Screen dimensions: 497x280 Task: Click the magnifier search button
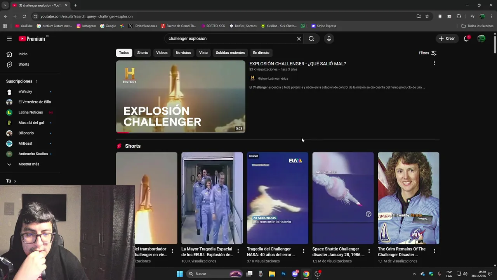[x=311, y=38]
